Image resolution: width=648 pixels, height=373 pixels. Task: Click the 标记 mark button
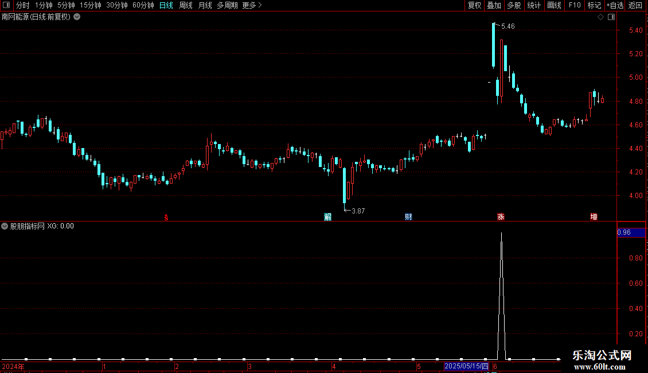point(594,5)
